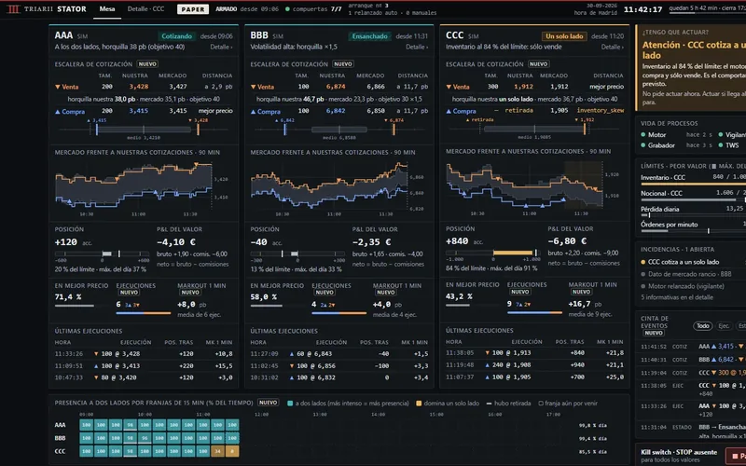The width and height of the screenshot is (746, 466).
Task: Click the 11:41:52 COTIZ event row
Action: [693, 347]
